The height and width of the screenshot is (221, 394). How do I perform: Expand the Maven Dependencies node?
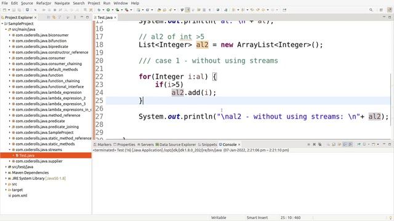6,173
